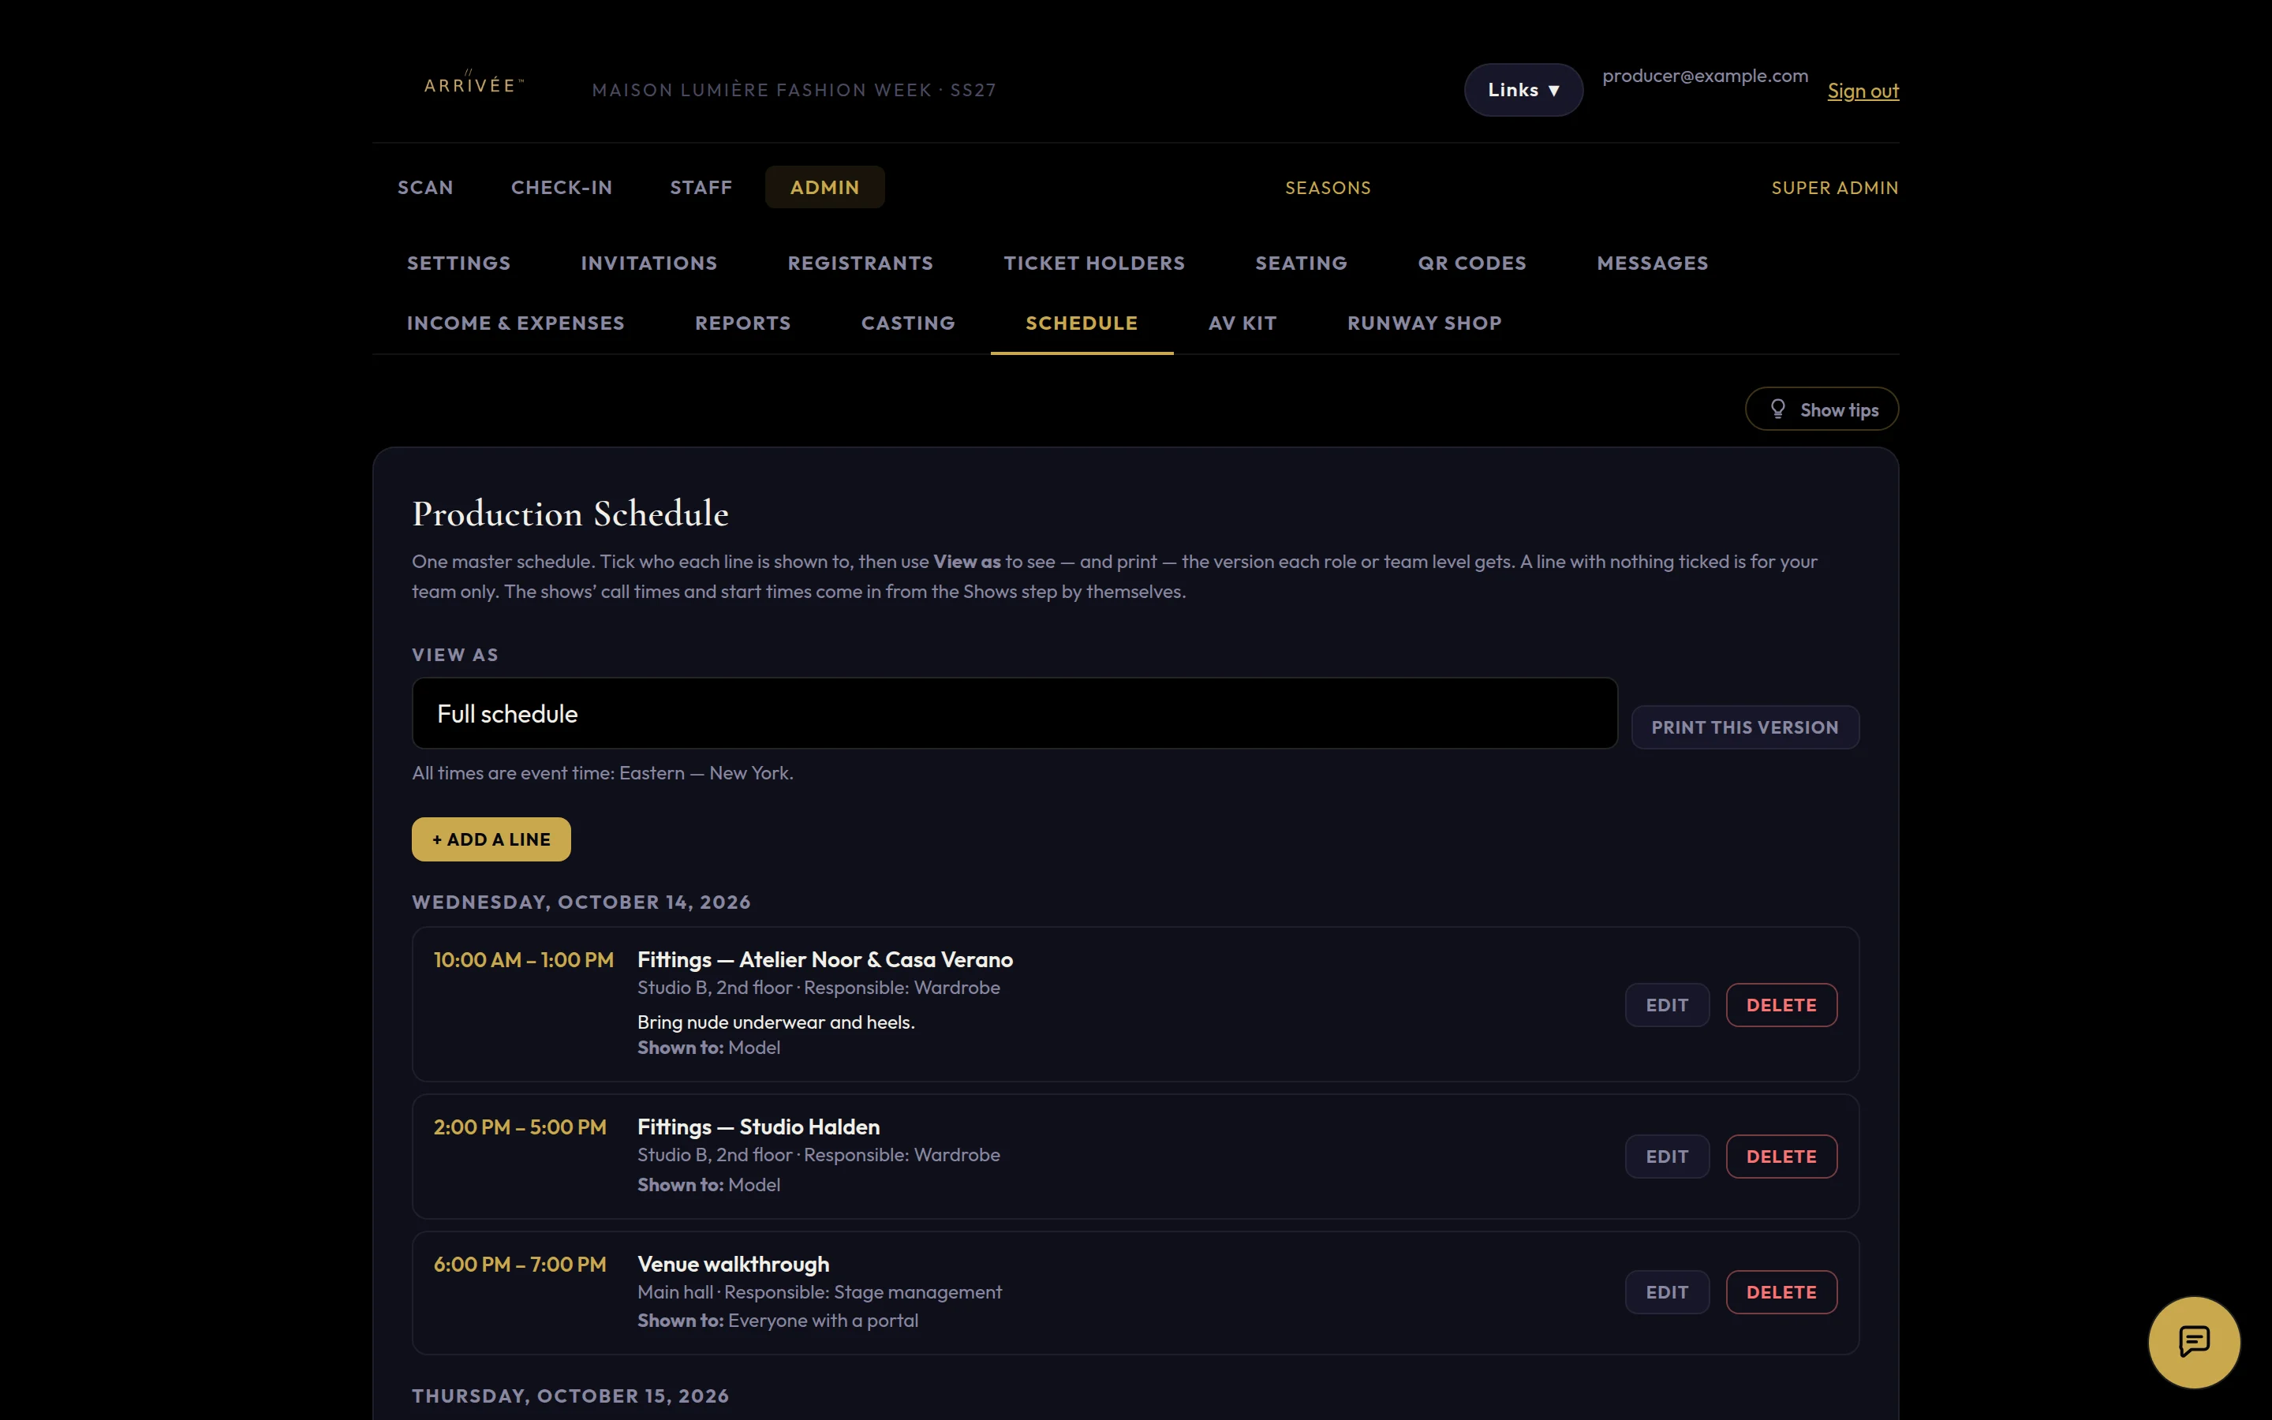The width and height of the screenshot is (2272, 1420).
Task: Click Sign out link
Action: coord(1863,91)
